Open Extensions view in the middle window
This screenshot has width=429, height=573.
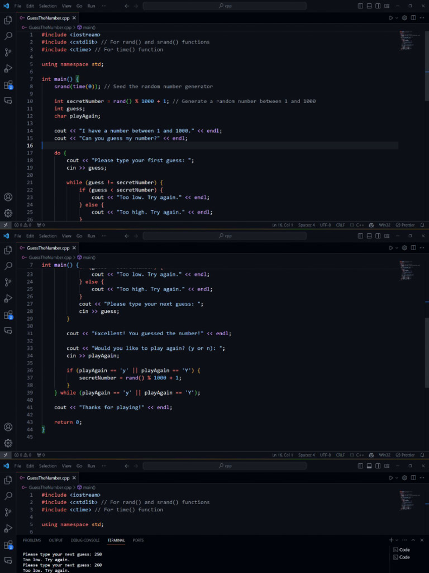pyautogui.click(x=8, y=314)
